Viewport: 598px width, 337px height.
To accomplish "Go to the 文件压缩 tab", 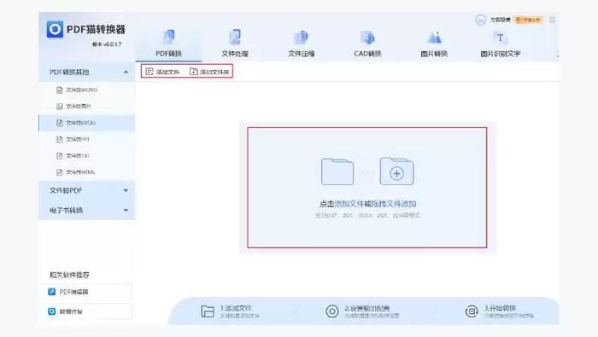I will point(302,44).
